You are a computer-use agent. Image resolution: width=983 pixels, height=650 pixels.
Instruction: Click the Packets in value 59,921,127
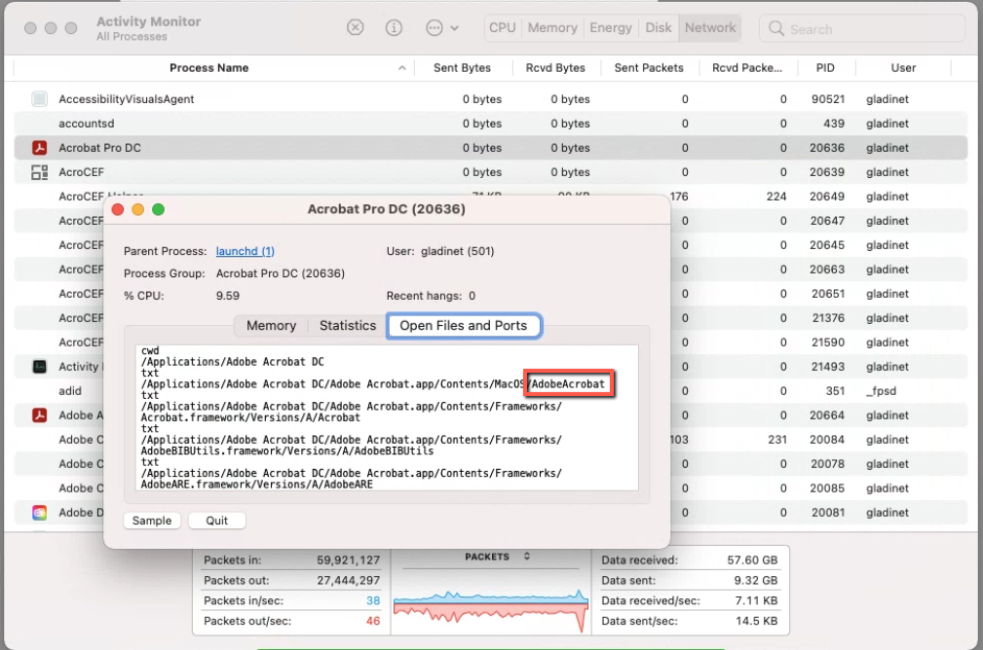point(348,560)
